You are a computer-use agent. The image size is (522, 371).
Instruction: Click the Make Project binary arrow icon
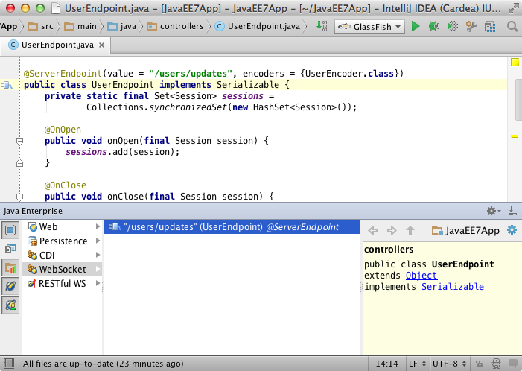(321, 26)
